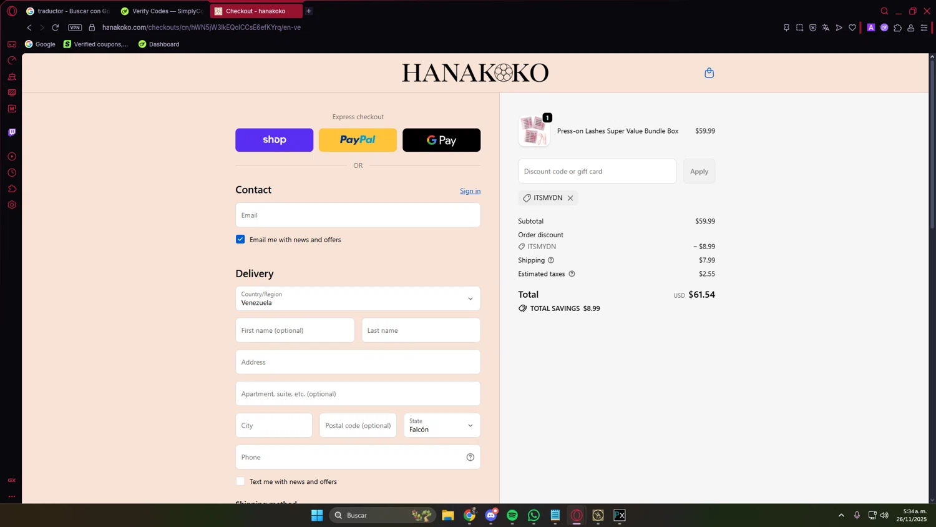Open browser extensions puzzle icon
This screenshot has width=936, height=527.
point(897,27)
